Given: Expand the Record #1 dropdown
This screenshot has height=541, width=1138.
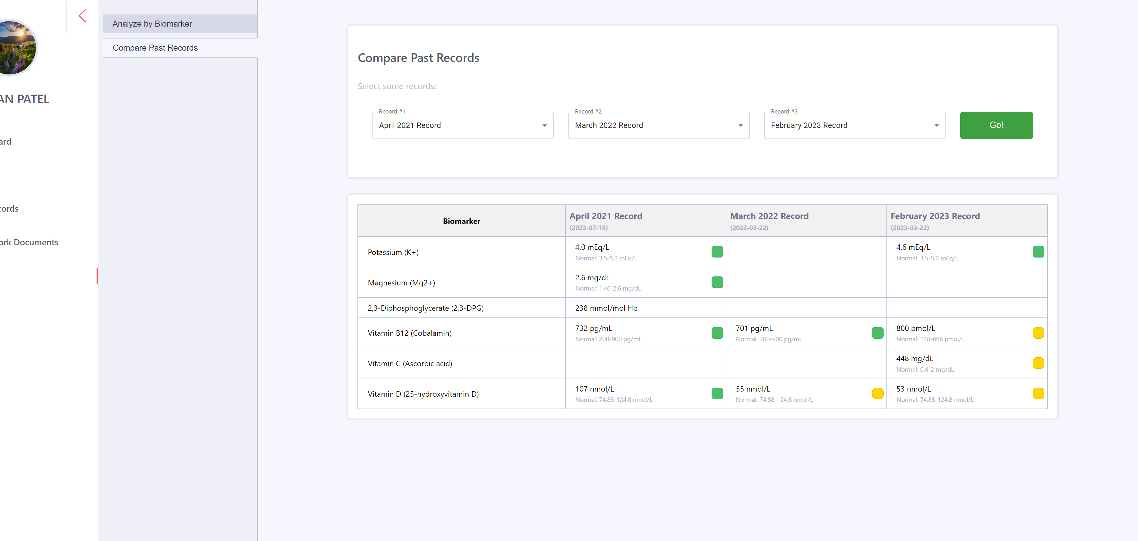Looking at the screenshot, I should (x=462, y=125).
